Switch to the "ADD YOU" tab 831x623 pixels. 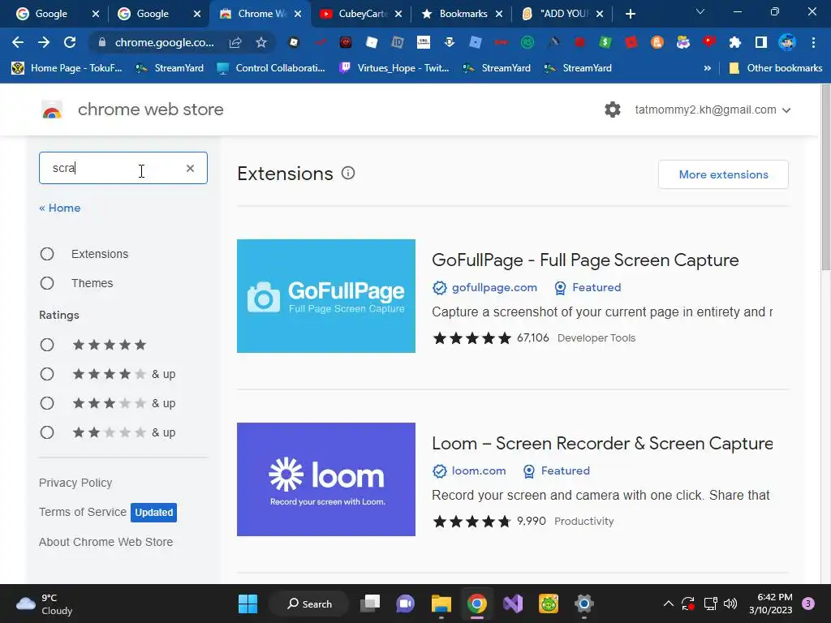(564, 14)
